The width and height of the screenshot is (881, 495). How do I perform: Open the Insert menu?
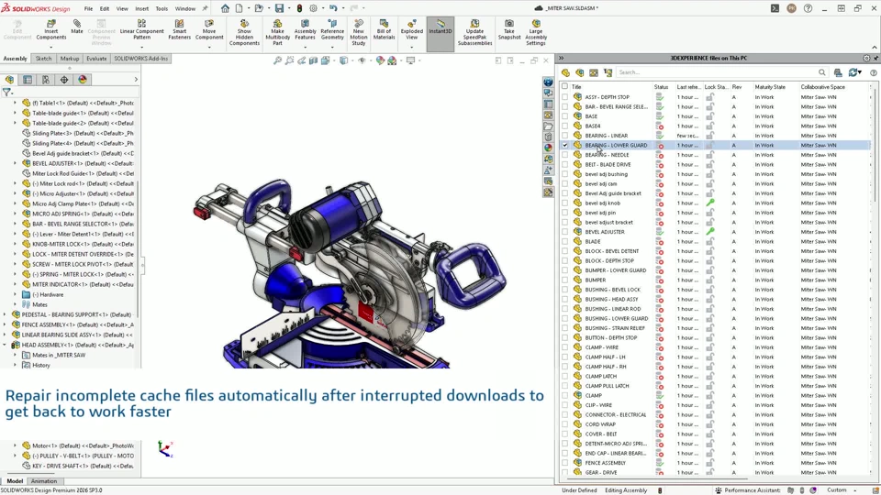pos(141,8)
